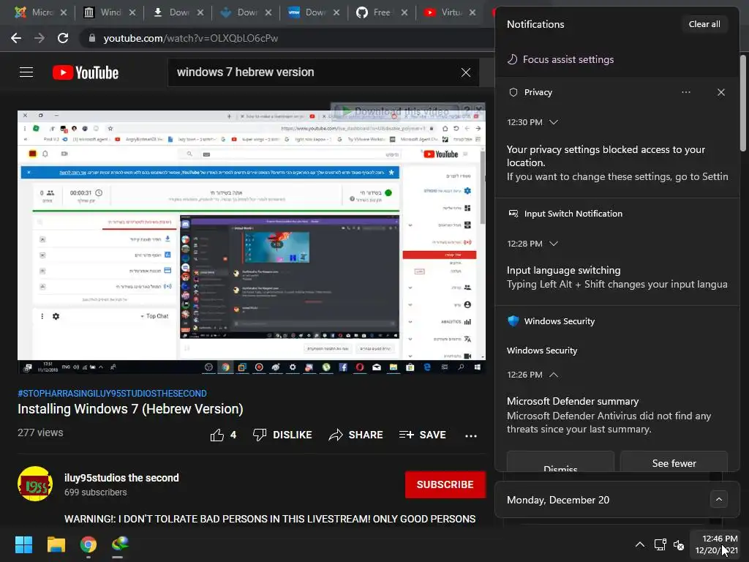Viewport: 749px width, 562px height.
Task: Click the Windows Security shield icon
Action: pos(513,321)
